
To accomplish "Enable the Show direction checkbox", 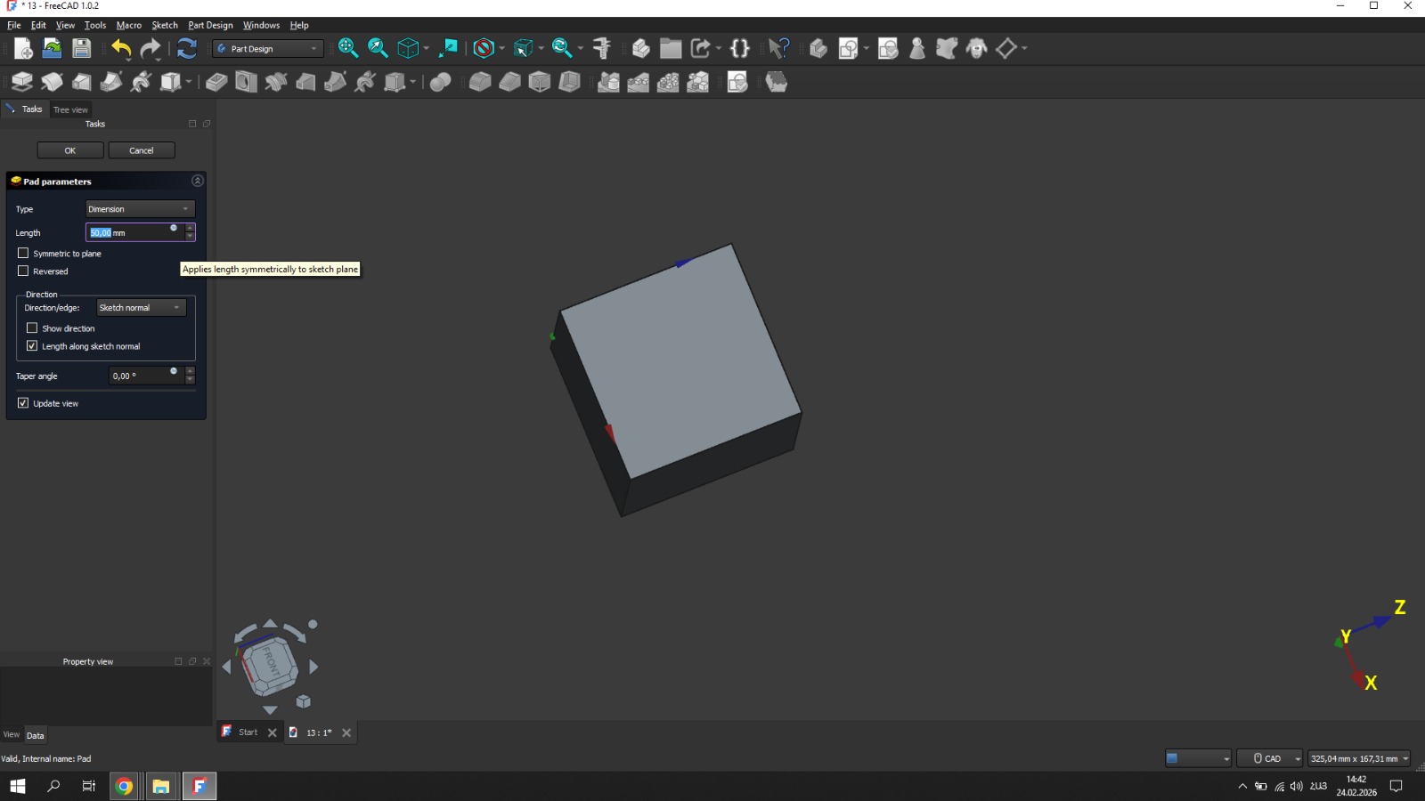I will pos(32,328).
